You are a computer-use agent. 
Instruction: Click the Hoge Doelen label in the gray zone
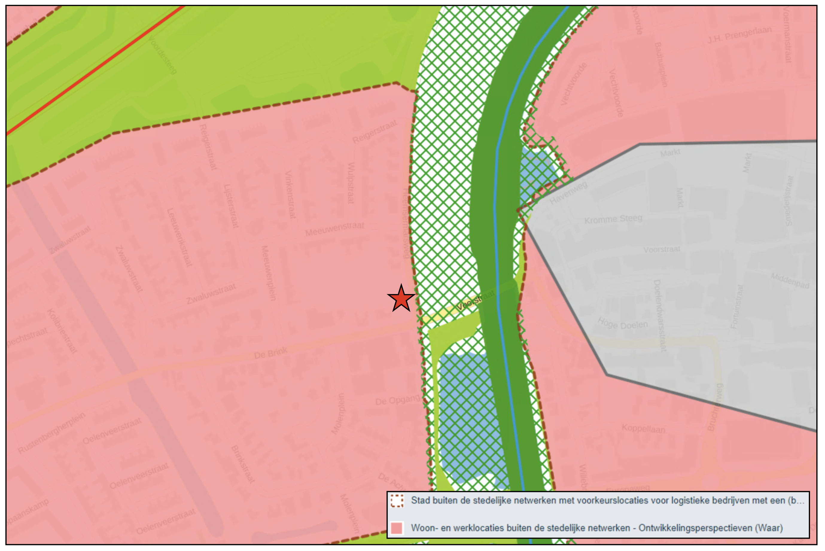coord(622,324)
